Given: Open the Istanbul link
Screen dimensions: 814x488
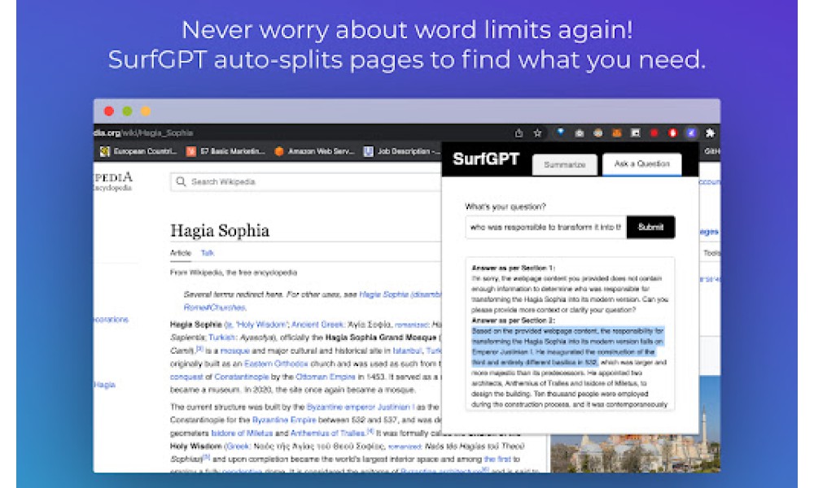Looking at the screenshot, I should coord(407,351).
